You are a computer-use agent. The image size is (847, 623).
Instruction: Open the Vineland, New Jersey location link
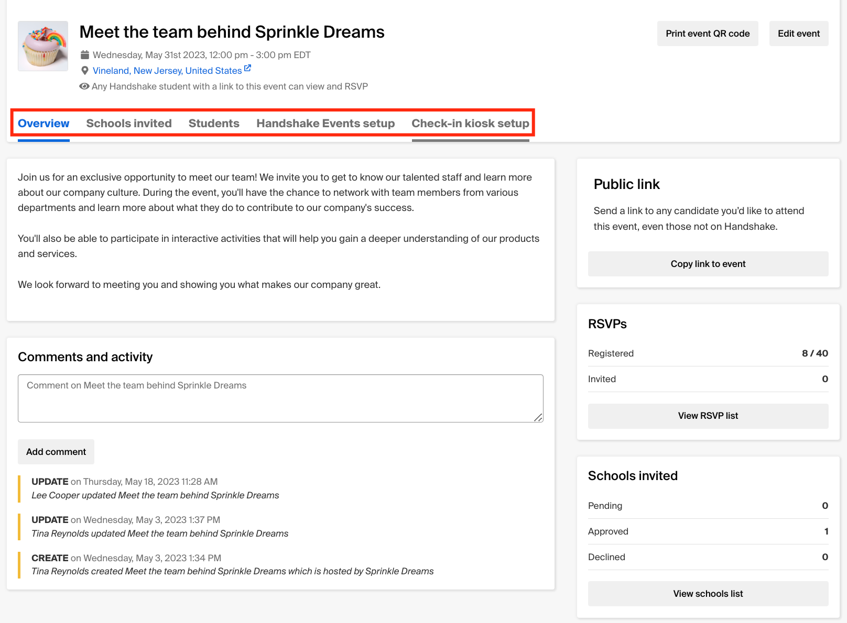pyautogui.click(x=167, y=71)
